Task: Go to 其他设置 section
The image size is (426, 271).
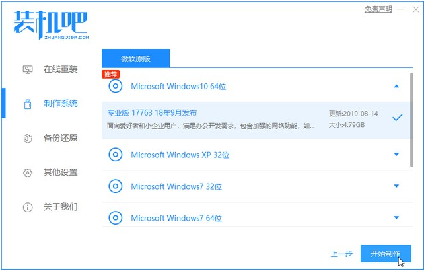Action: [60, 173]
